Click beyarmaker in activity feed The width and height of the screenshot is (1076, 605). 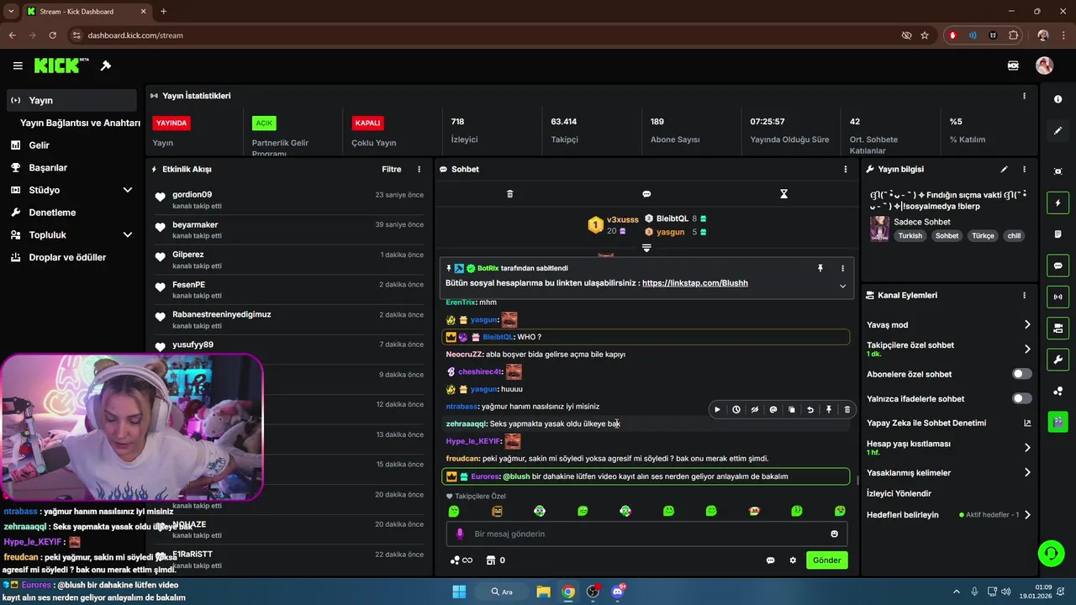point(195,224)
